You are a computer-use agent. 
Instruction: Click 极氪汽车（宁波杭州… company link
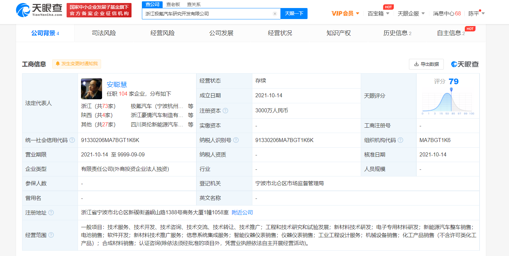pos(157,106)
